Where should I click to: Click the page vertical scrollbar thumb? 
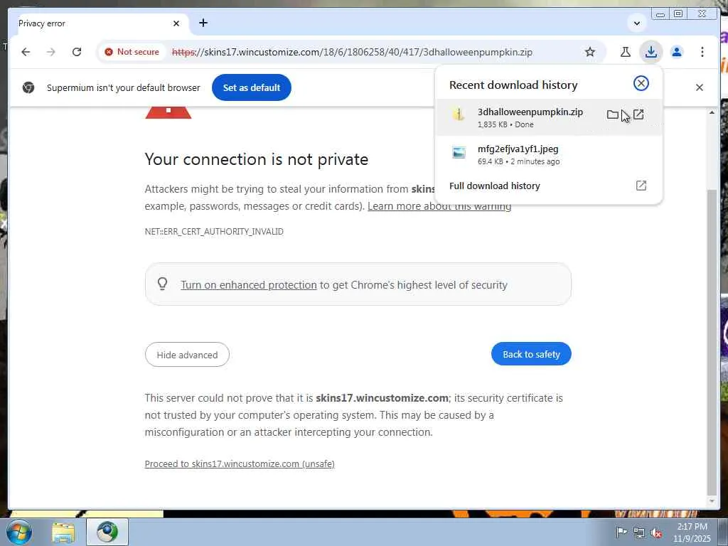coord(712,342)
